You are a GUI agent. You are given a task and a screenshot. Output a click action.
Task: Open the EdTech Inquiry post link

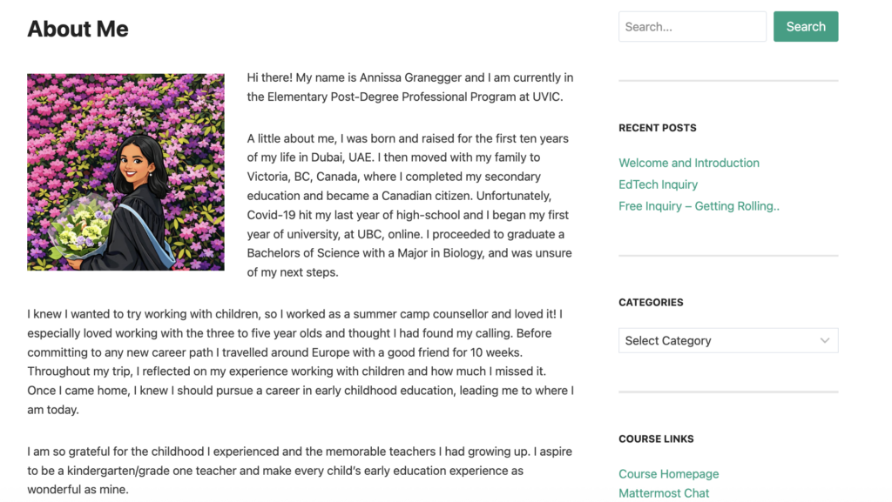point(658,184)
